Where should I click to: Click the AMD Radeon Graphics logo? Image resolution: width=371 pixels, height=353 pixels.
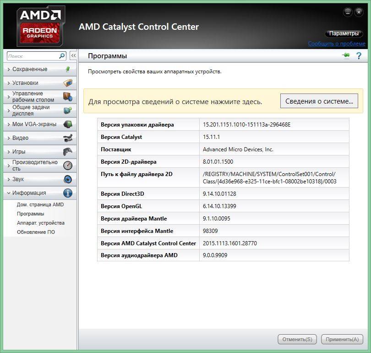[x=41, y=26]
